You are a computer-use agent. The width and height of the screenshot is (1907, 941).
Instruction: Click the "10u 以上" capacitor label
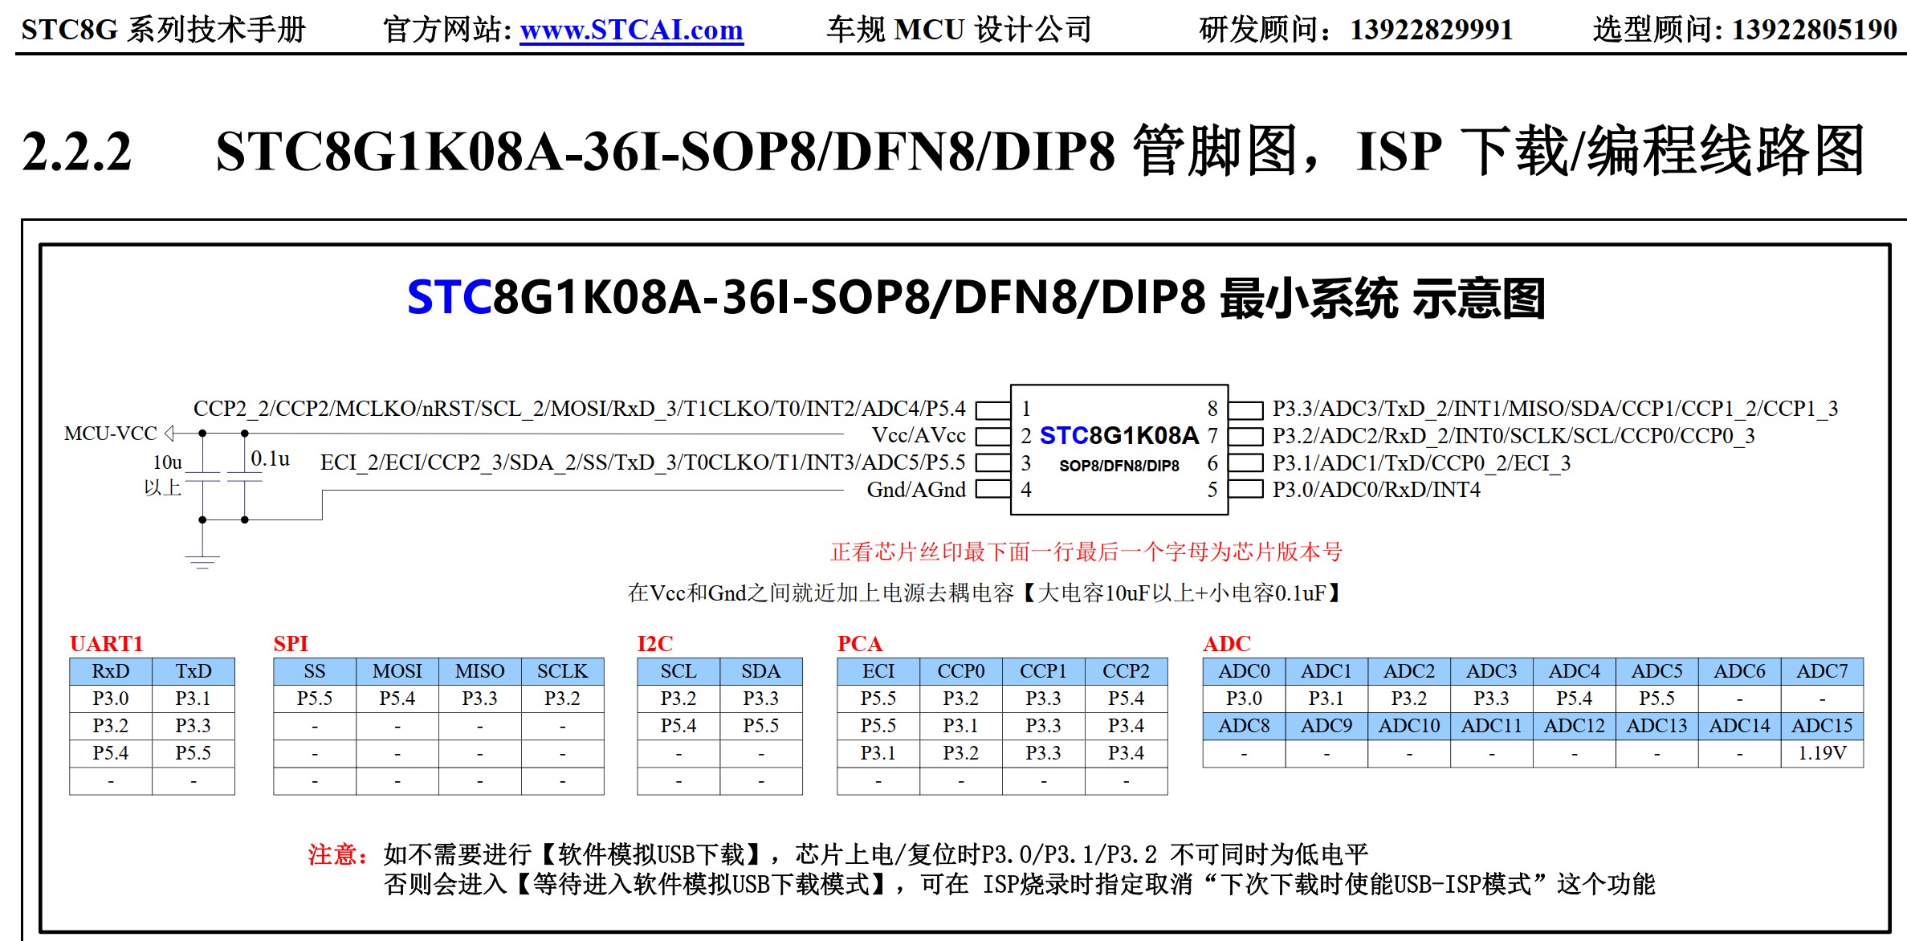[165, 475]
